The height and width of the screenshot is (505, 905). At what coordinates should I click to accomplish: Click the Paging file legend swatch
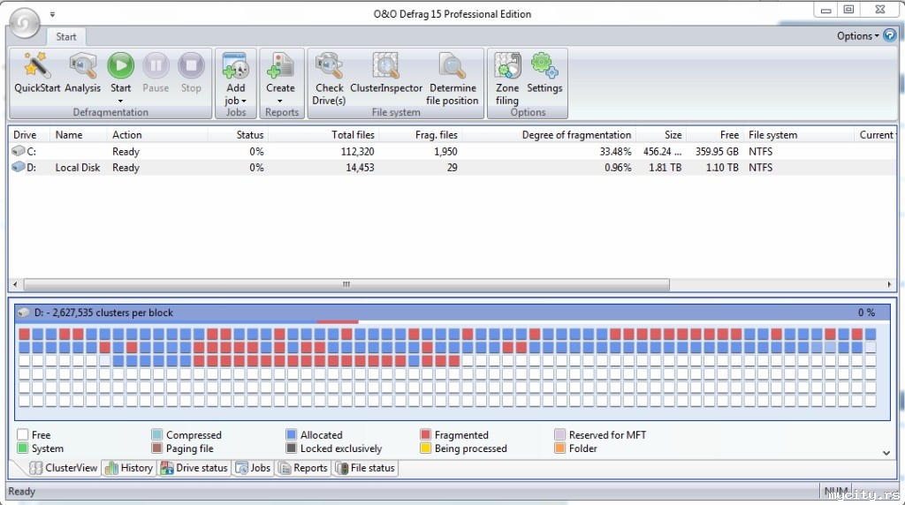(157, 448)
